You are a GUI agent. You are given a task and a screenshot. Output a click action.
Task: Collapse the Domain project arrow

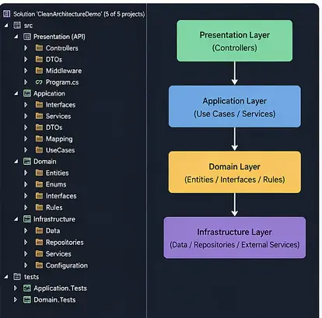coord(16,162)
